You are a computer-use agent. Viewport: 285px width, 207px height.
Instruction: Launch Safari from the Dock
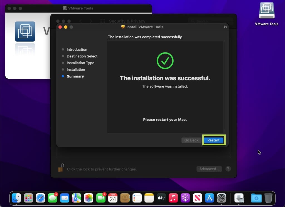click(x=40, y=198)
